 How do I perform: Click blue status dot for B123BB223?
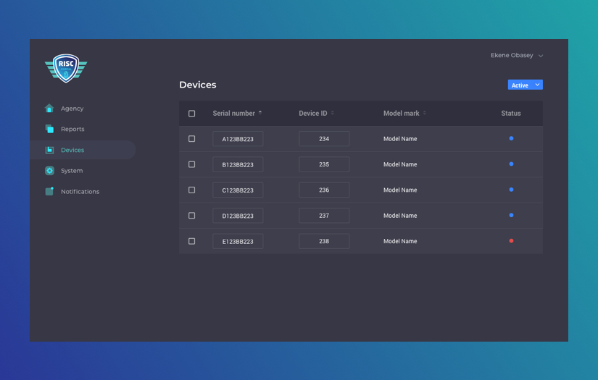511,164
